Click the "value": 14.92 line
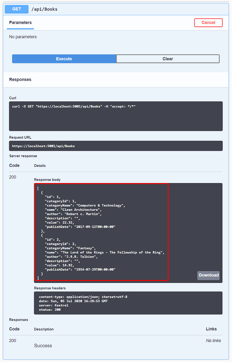Image resolution: width=232 pixels, height=362 pixels. 59,265
